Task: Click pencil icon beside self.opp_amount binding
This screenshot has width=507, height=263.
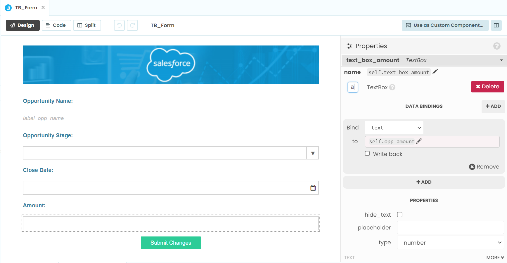Action: point(419,141)
